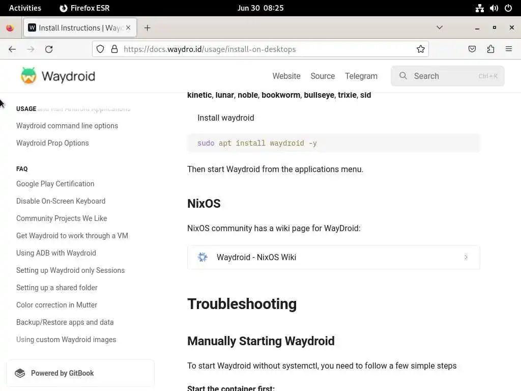Image resolution: width=521 pixels, height=391 pixels.
Task: Open Color correction in Mutter
Action: [56, 305]
